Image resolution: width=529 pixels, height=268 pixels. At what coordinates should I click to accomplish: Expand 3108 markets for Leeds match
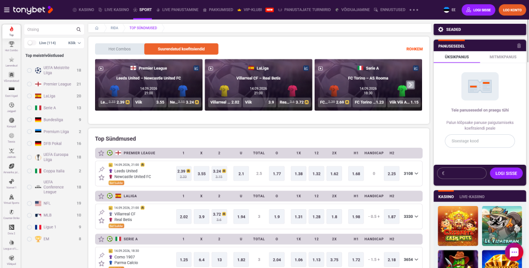(411, 174)
